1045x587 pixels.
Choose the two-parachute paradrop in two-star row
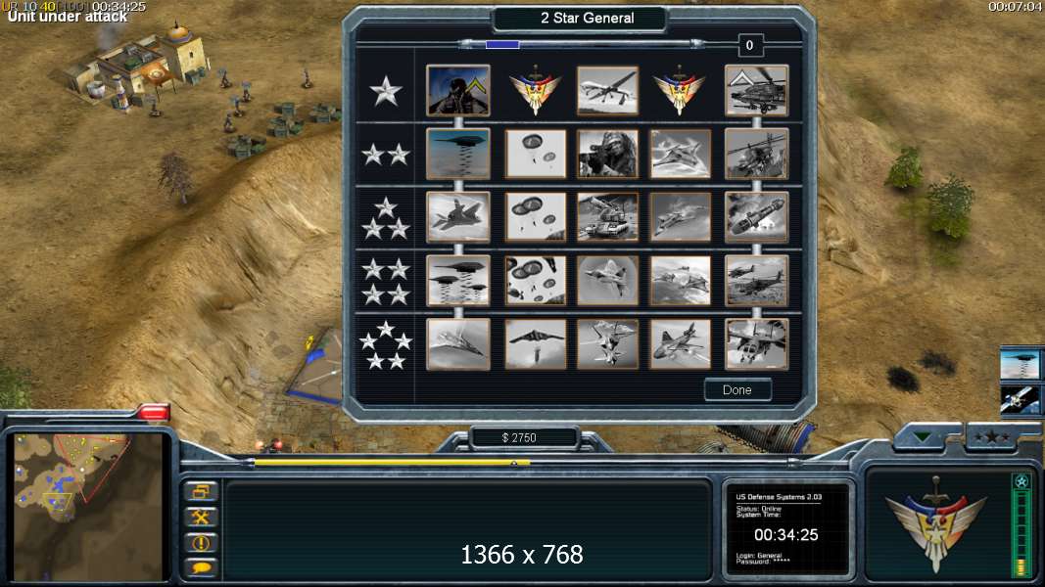535,154
